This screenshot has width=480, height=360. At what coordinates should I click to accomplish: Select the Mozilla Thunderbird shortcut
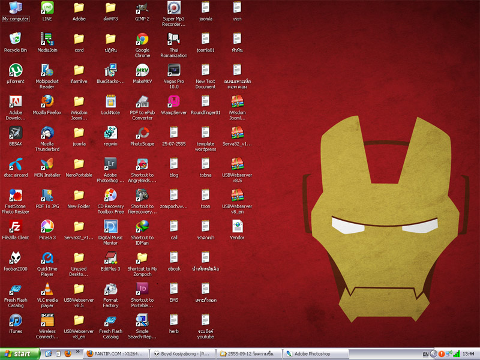pyautogui.click(x=47, y=139)
